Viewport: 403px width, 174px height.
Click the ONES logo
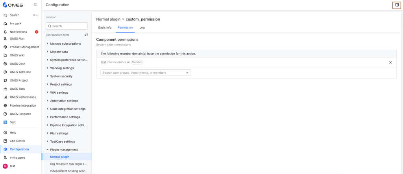click(13, 5)
